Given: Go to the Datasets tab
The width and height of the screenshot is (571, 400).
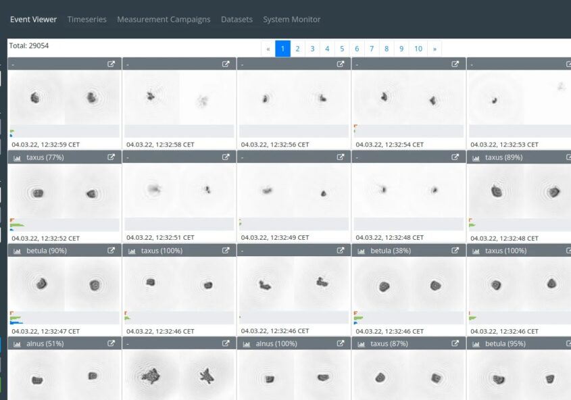Looking at the screenshot, I should [x=237, y=20].
